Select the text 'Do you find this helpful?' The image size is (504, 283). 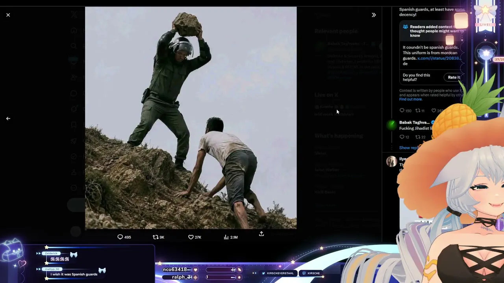click(416, 77)
